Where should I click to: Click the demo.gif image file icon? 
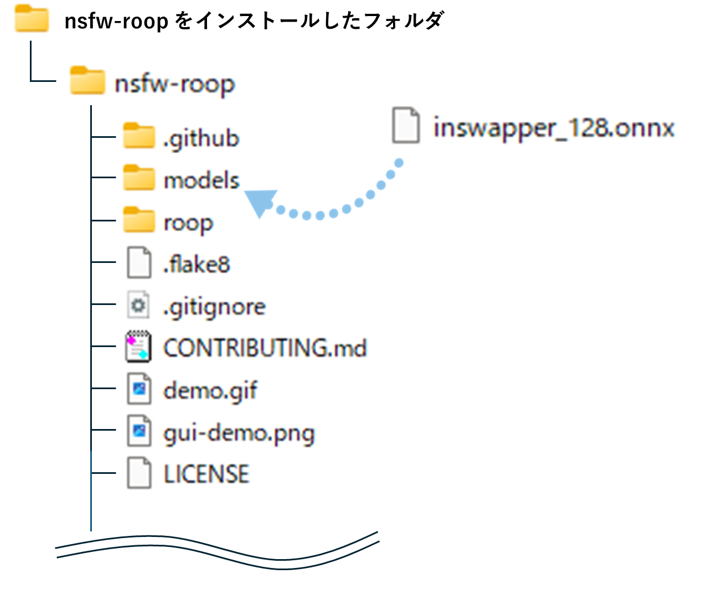tap(139, 389)
